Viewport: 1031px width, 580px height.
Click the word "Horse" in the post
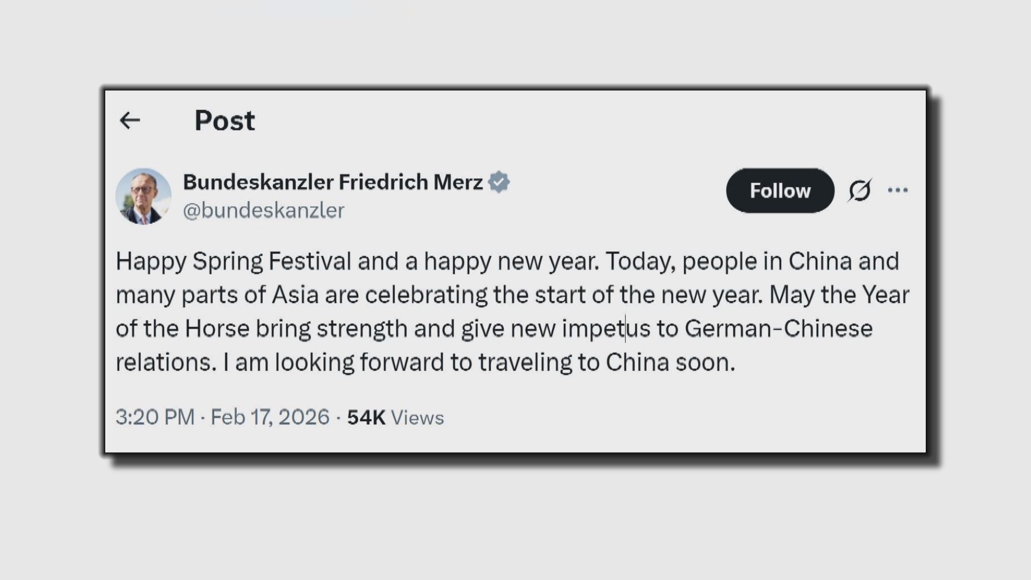[x=217, y=329]
